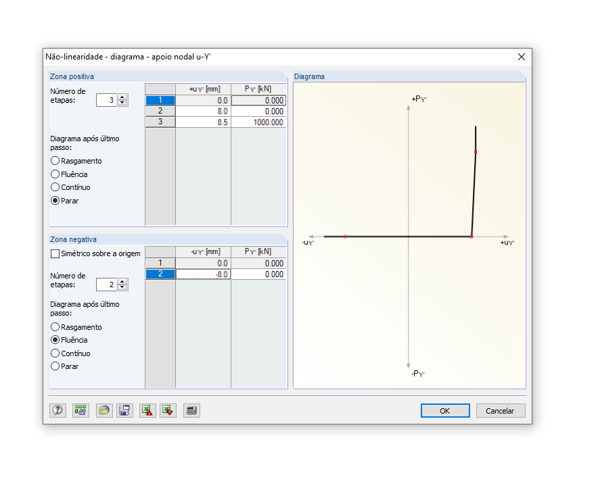Decrease Número de etapas in Zona negativa
The image size is (600, 490).
[x=122, y=288]
